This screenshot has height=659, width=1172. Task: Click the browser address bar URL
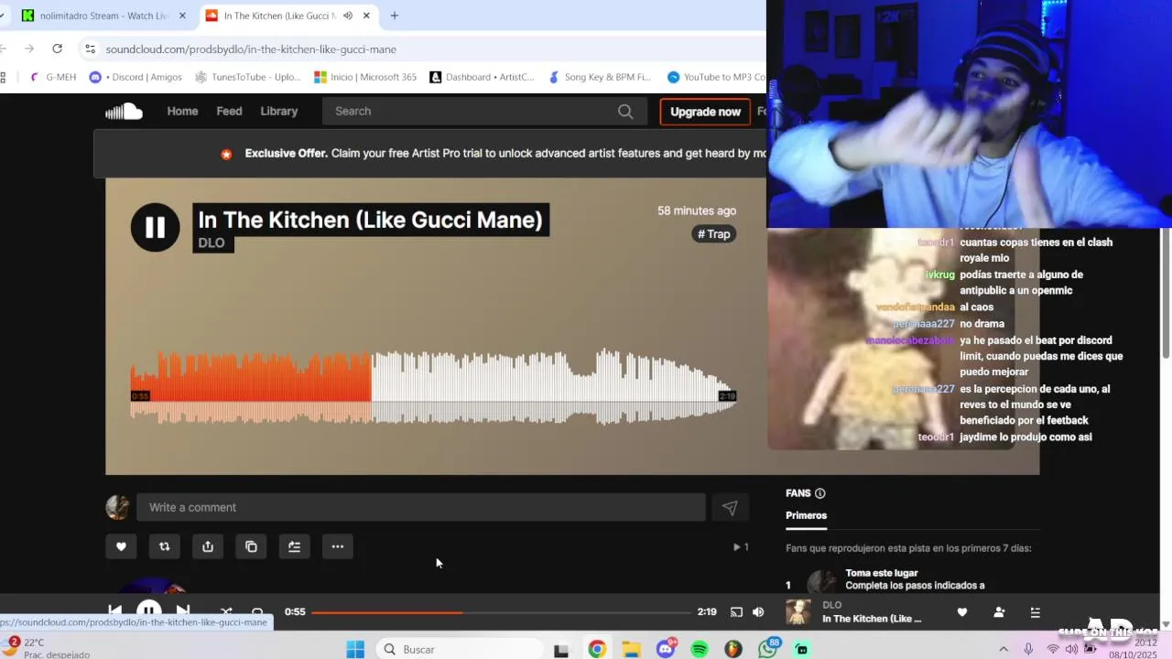click(251, 49)
